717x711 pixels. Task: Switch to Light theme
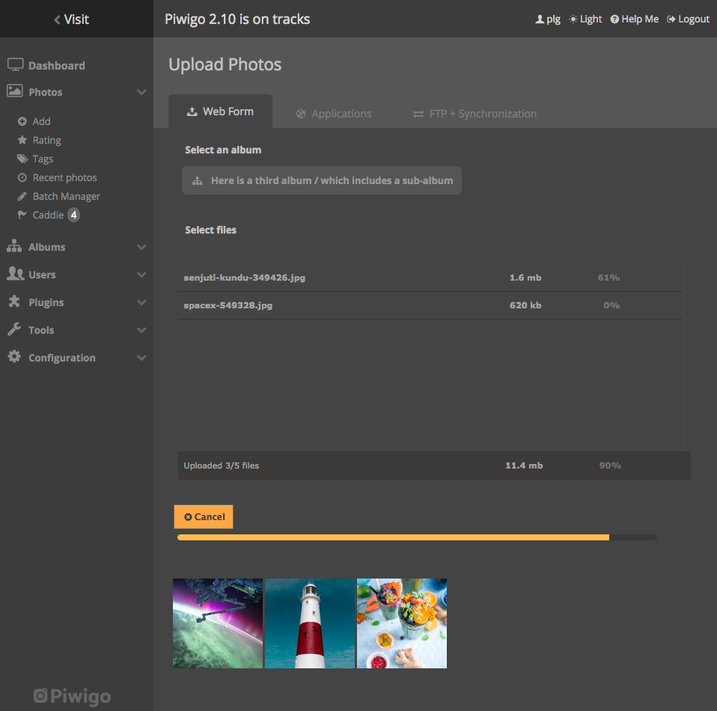point(585,19)
